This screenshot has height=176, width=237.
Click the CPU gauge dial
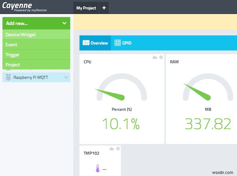point(122,87)
